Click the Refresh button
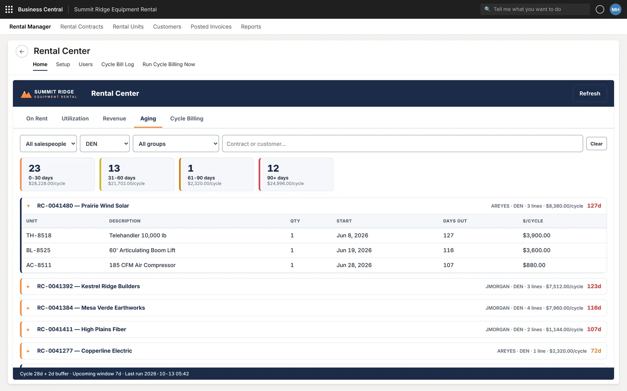Image resolution: width=627 pixels, height=391 pixels. (590, 93)
